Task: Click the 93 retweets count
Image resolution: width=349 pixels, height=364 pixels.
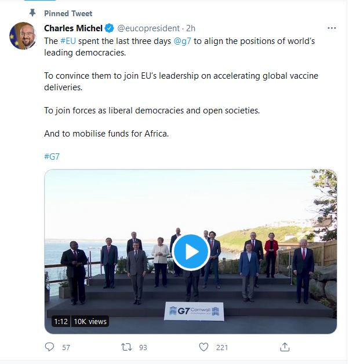Action: point(143,347)
